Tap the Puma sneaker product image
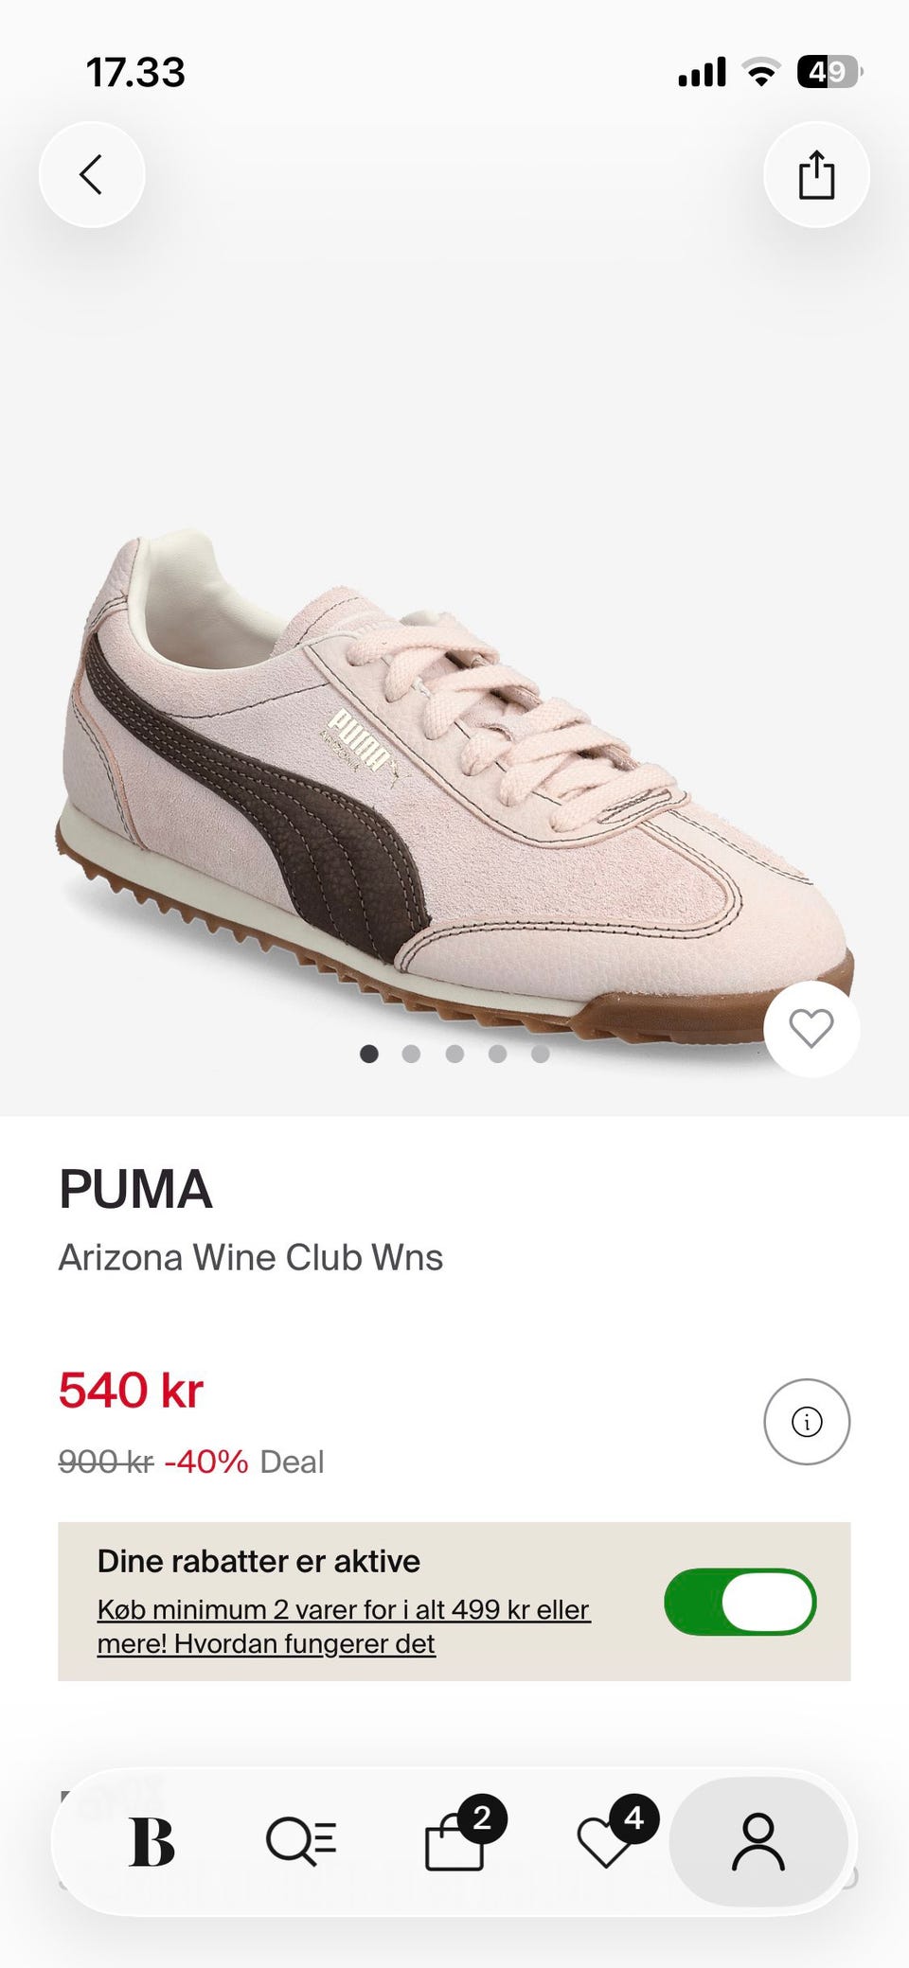The height and width of the screenshot is (1968, 909). (x=454, y=786)
